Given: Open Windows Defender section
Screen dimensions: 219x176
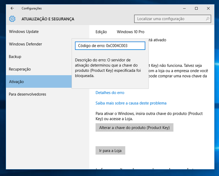Looking at the screenshot, I should (39, 44).
